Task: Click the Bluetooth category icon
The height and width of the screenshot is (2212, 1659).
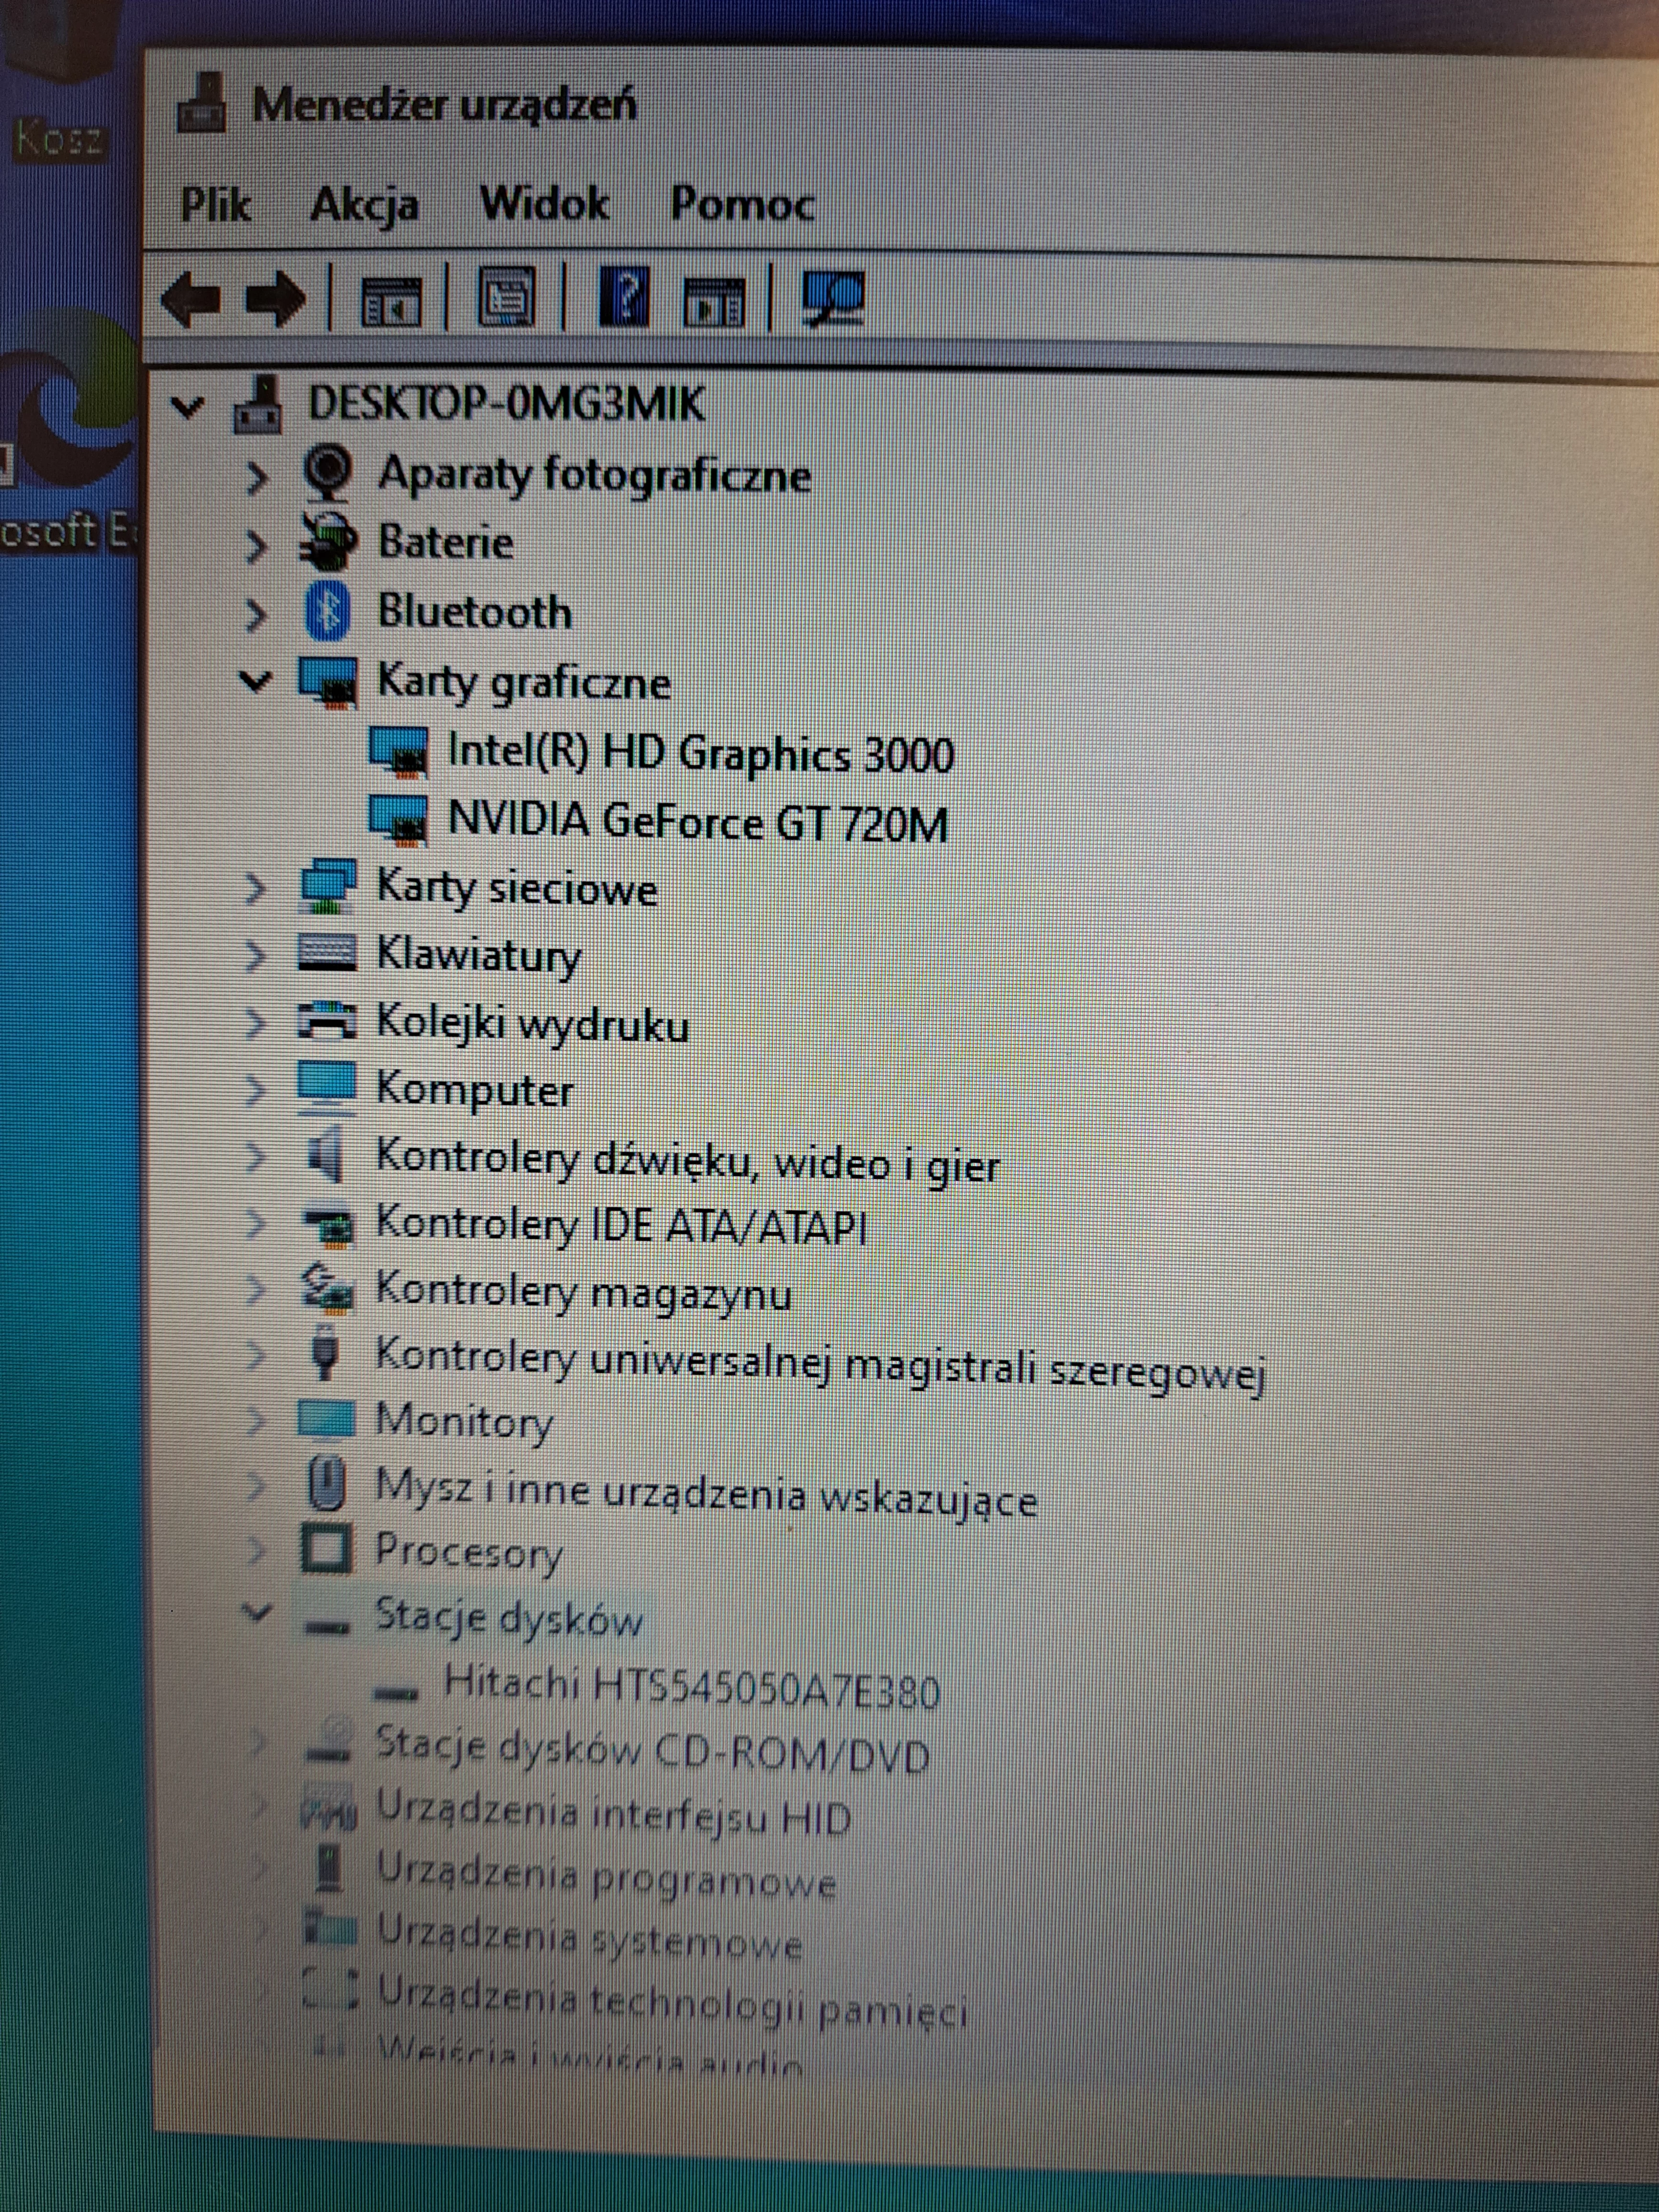Action: pyautogui.click(x=328, y=611)
